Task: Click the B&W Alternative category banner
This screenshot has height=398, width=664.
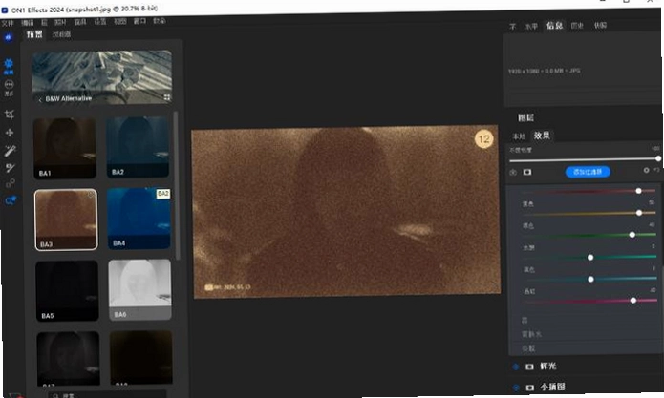Action: coord(102,77)
